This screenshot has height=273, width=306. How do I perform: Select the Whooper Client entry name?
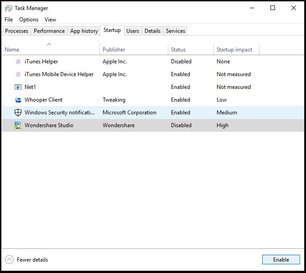43,100
